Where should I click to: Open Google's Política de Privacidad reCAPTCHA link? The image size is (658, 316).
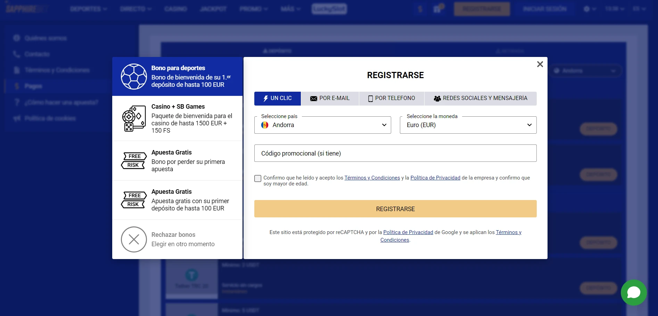tap(408, 232)
